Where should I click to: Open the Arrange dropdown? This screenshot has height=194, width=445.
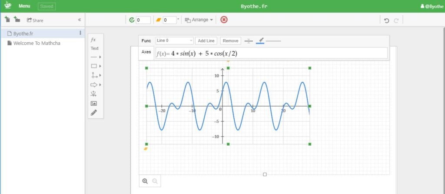click(x=199, y=20)
